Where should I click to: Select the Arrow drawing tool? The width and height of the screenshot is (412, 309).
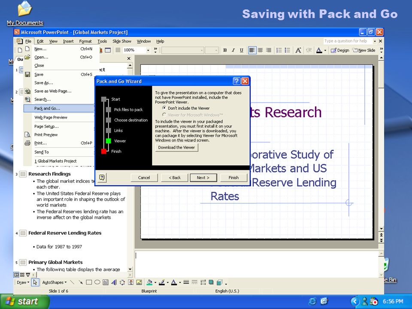tap(81, 282)
